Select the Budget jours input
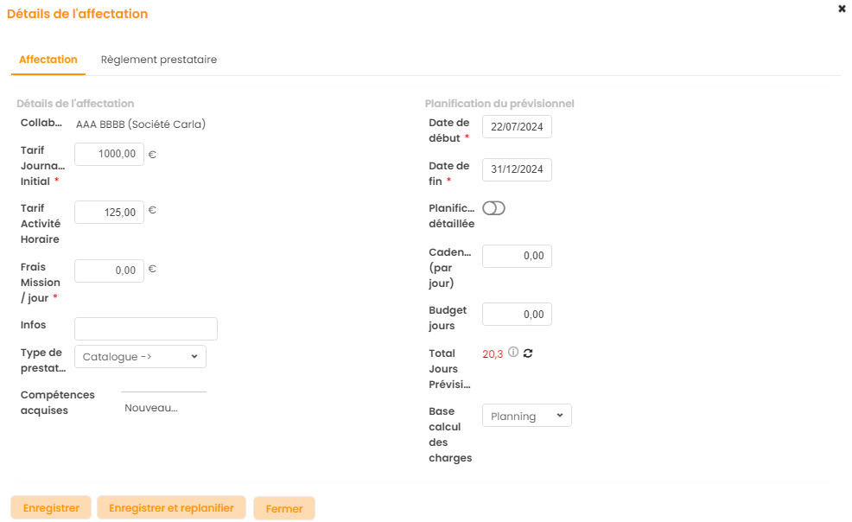The width and height of the screenshot is (852, 522). (x=517, y=314)
